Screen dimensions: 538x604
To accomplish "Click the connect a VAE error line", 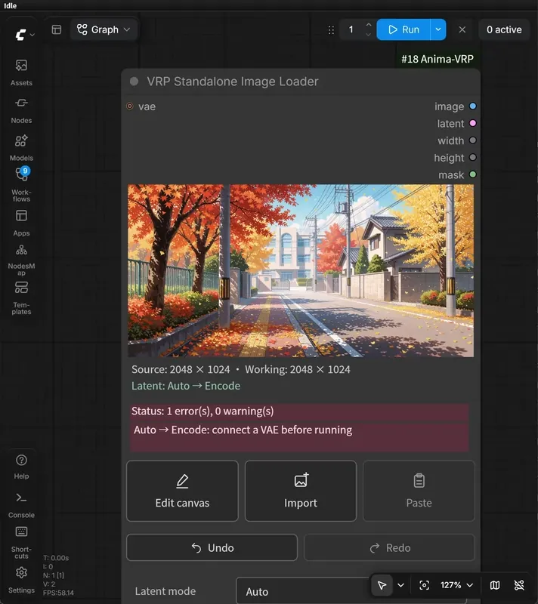I will pos(243,430).
